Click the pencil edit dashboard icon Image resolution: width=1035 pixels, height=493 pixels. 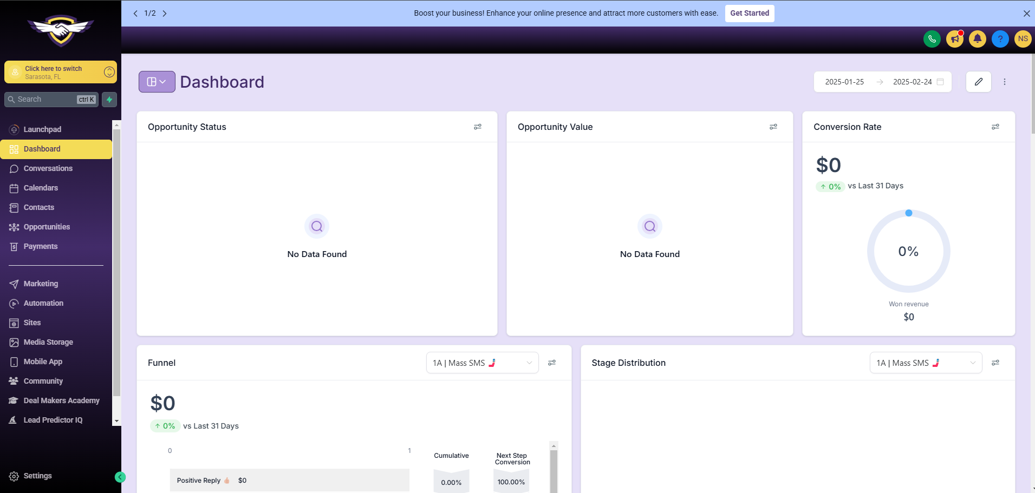click(x=978, y=82)
